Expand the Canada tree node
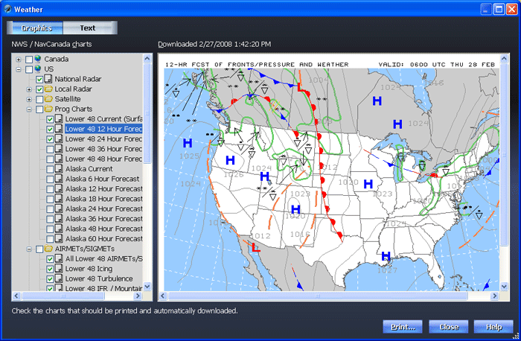This screenshot has width=521, height=341. click(19, 59)
